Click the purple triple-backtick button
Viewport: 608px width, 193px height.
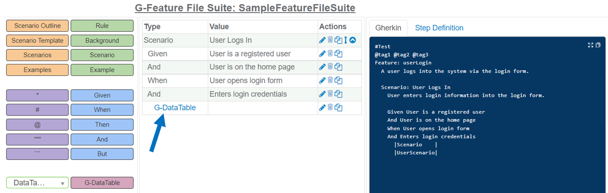37,154
